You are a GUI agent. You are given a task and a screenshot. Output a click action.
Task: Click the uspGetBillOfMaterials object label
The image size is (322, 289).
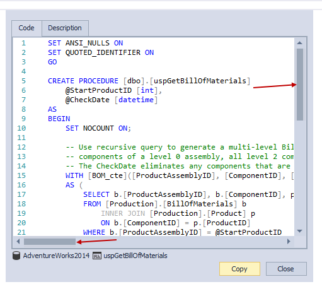click(135, 256)
